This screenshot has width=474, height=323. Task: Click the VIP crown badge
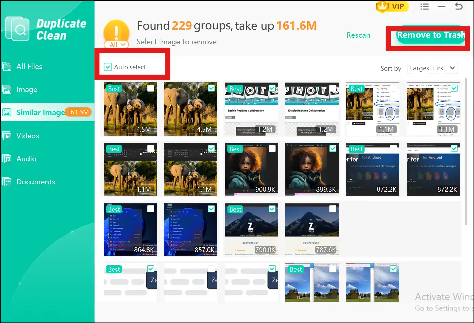382,7
